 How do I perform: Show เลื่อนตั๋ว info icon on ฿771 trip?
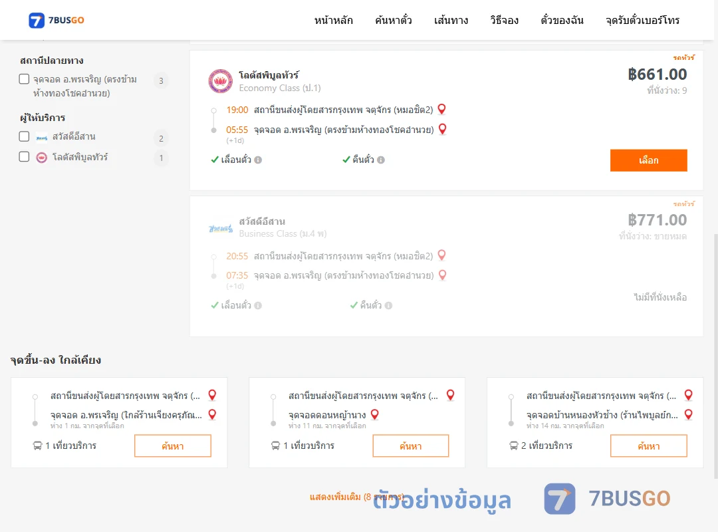click(258, 306)
